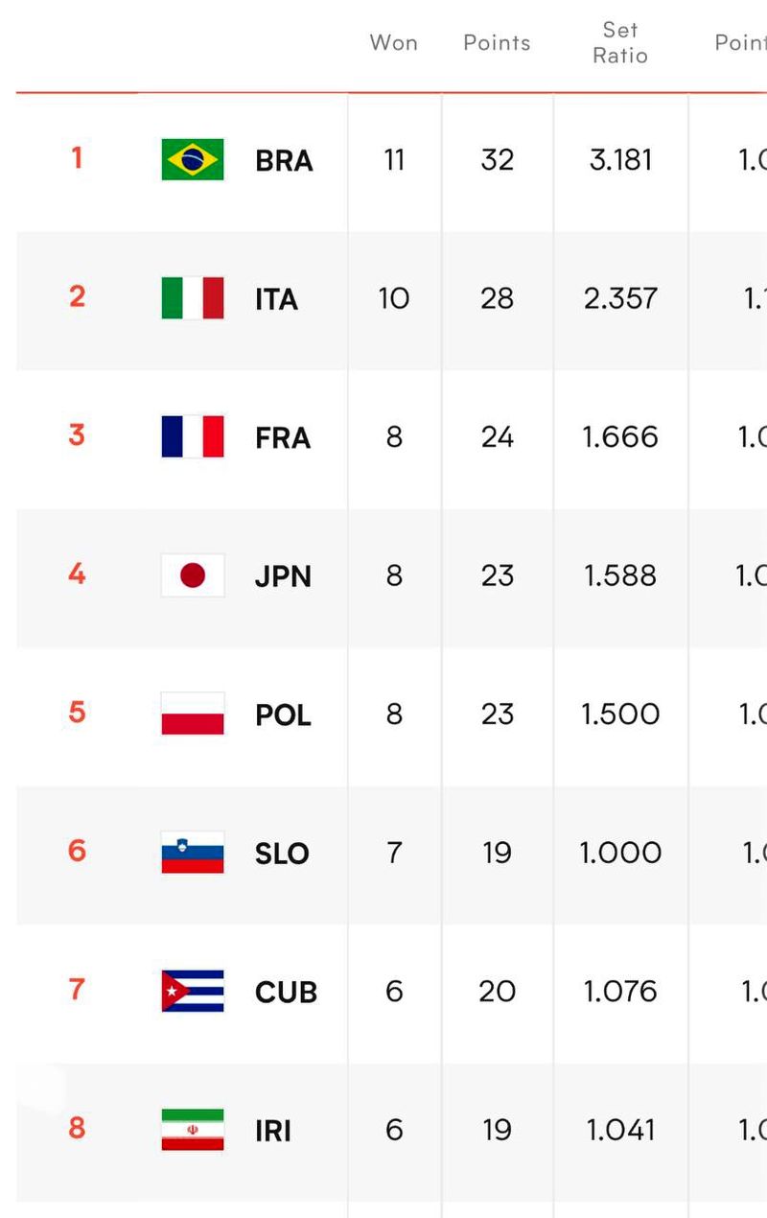
Task: Open the BRA team link
Action: [x=284, y=161]
